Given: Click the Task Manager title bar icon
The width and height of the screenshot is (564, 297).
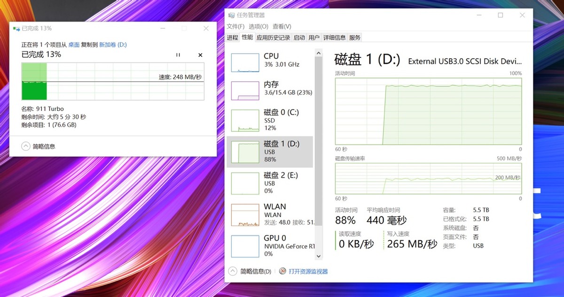Looking at the screenshot, I should 231,15.
